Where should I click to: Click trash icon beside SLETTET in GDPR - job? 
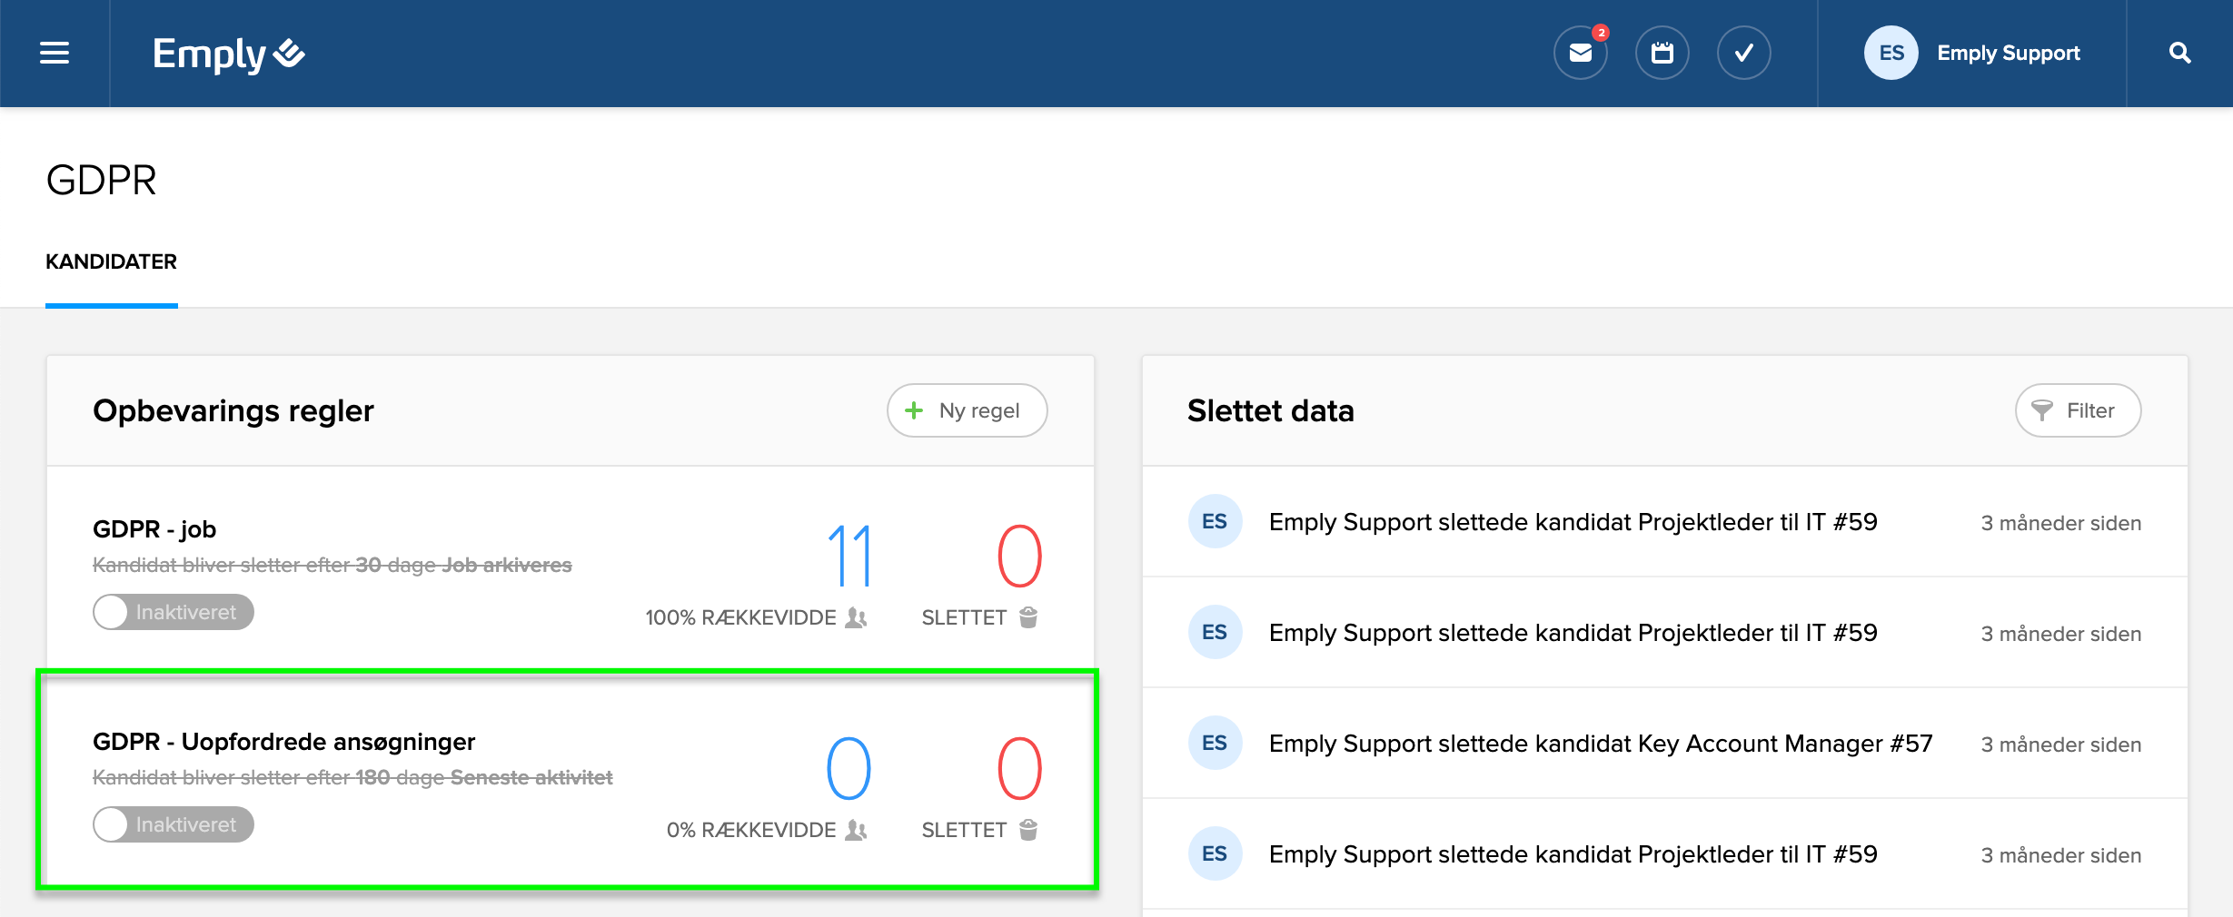1028,617
